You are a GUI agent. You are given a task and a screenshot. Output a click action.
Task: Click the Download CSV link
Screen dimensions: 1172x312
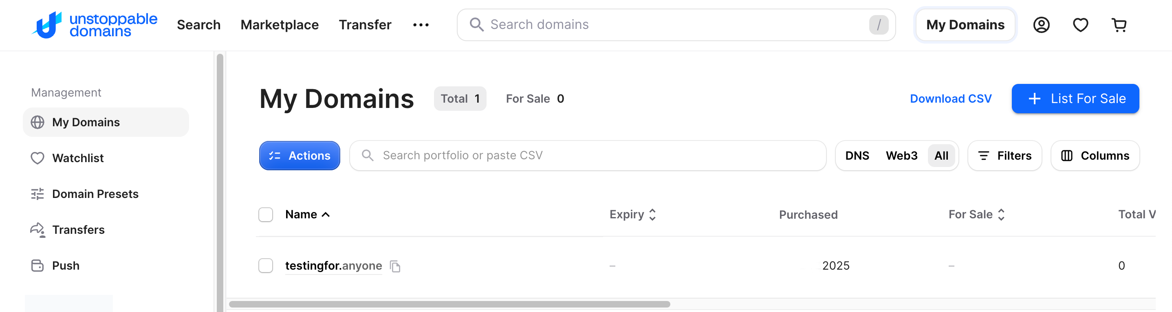(x=950, y=99)
